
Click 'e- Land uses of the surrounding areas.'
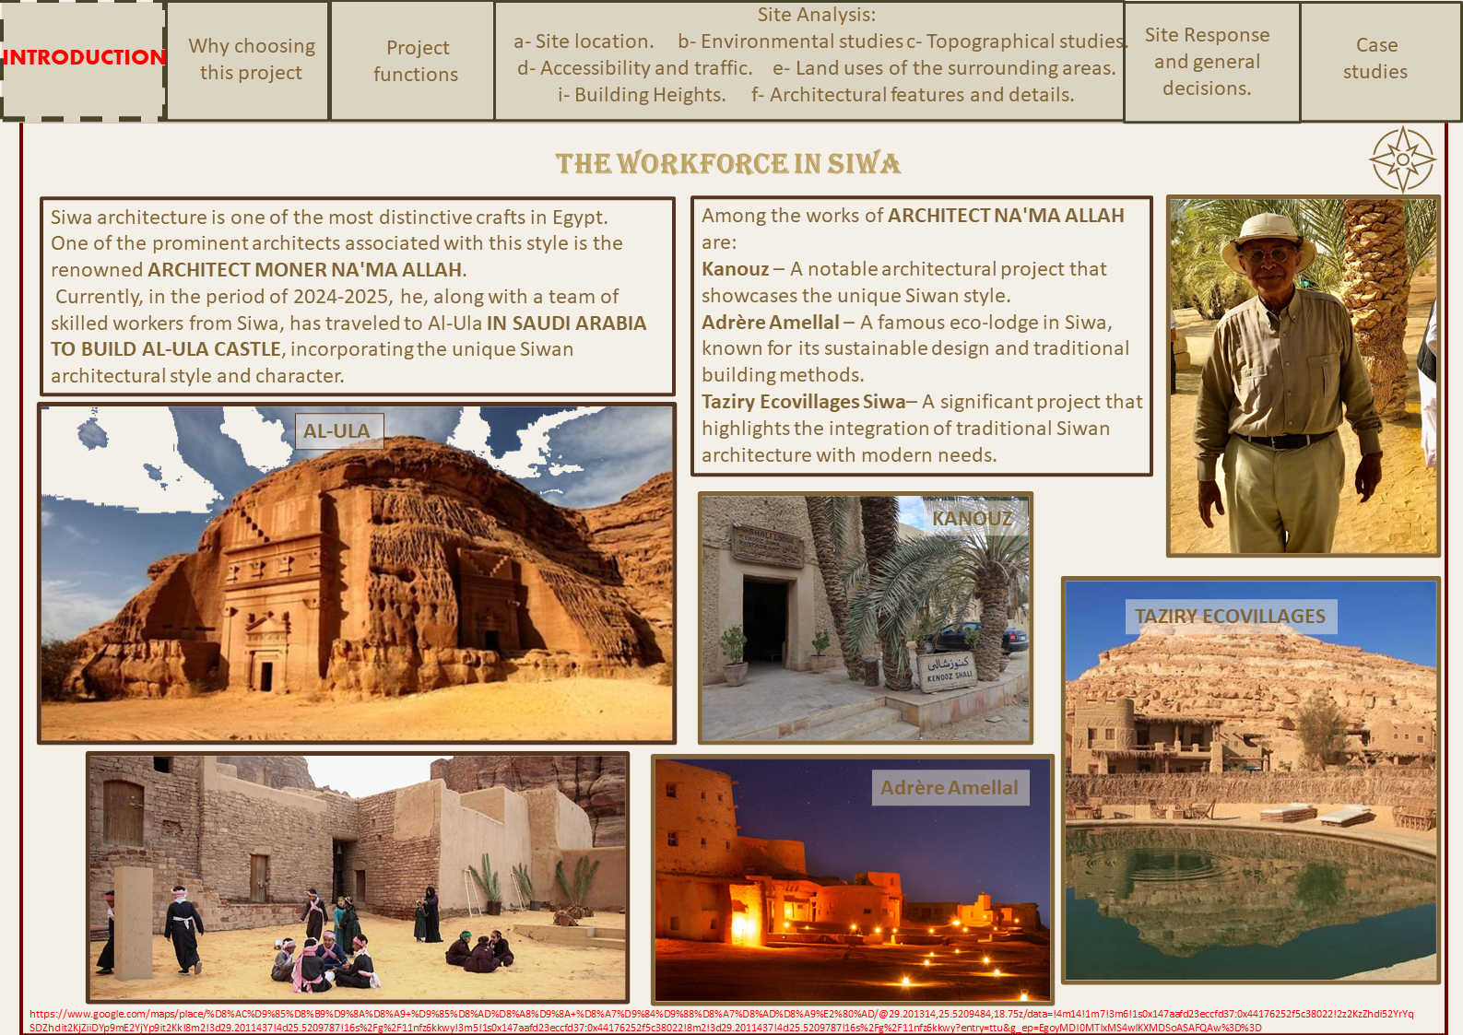click(944, 68)
